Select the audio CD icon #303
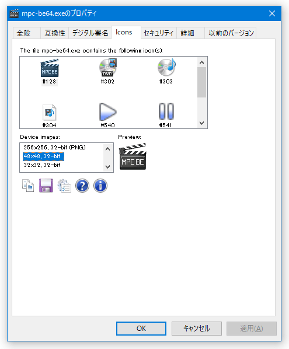The height and width of the screenshot is (349, 289). [166, 68]
